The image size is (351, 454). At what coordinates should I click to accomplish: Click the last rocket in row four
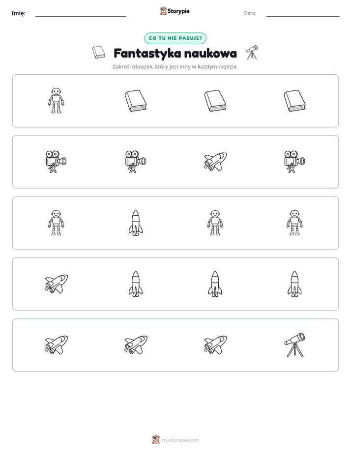pyautogui.click(x=294, y=284)
